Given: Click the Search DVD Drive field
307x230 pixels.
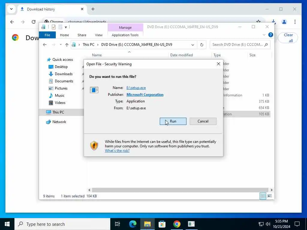Looking at the screenshot, I should point(240,45).
